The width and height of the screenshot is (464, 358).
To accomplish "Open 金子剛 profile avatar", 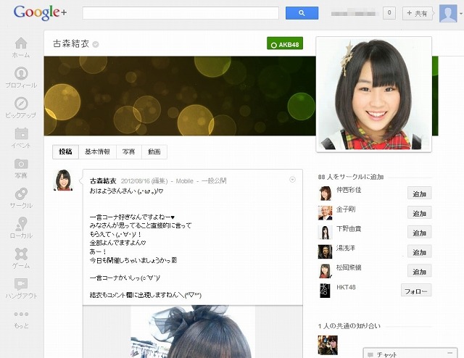I will 326,213.
